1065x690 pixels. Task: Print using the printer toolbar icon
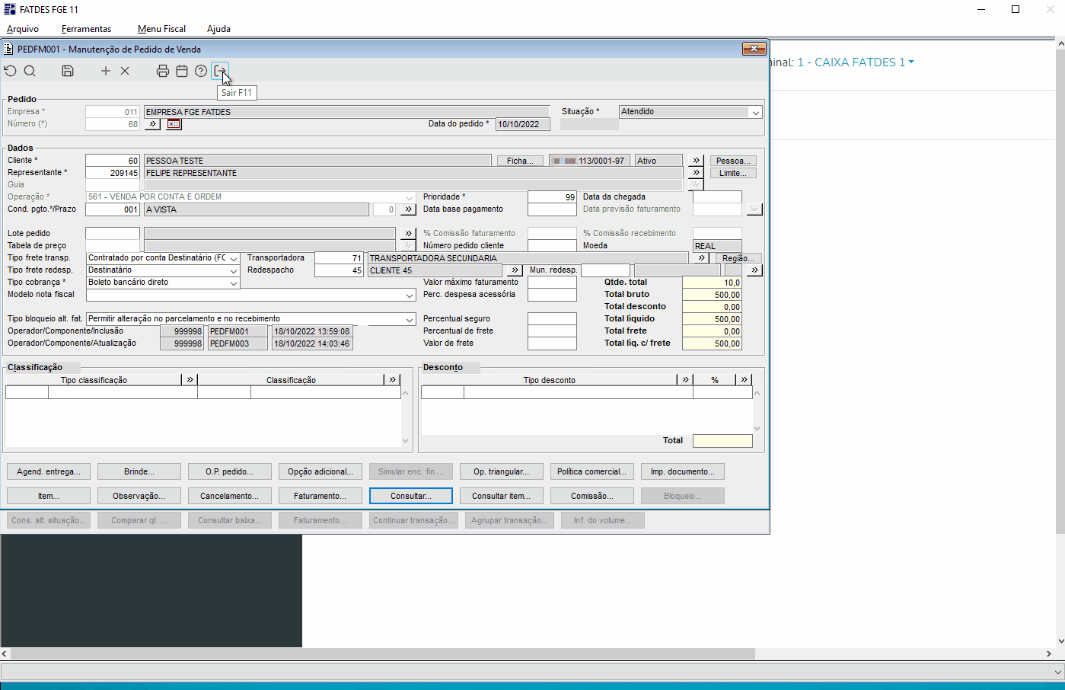coord(163,71)
